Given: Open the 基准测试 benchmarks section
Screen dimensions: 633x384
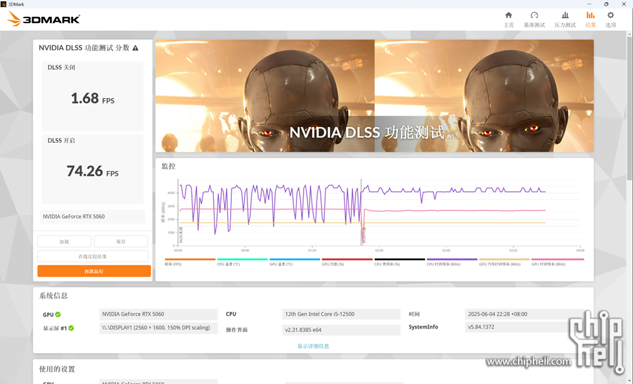Looking at the screenshot, I should 534,19.
